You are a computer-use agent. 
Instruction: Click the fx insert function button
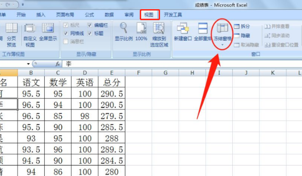[x=57, y=64]
